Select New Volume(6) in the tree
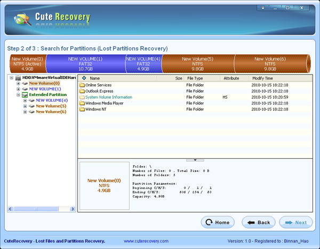 pyautogui.click(x=51, y=112)
